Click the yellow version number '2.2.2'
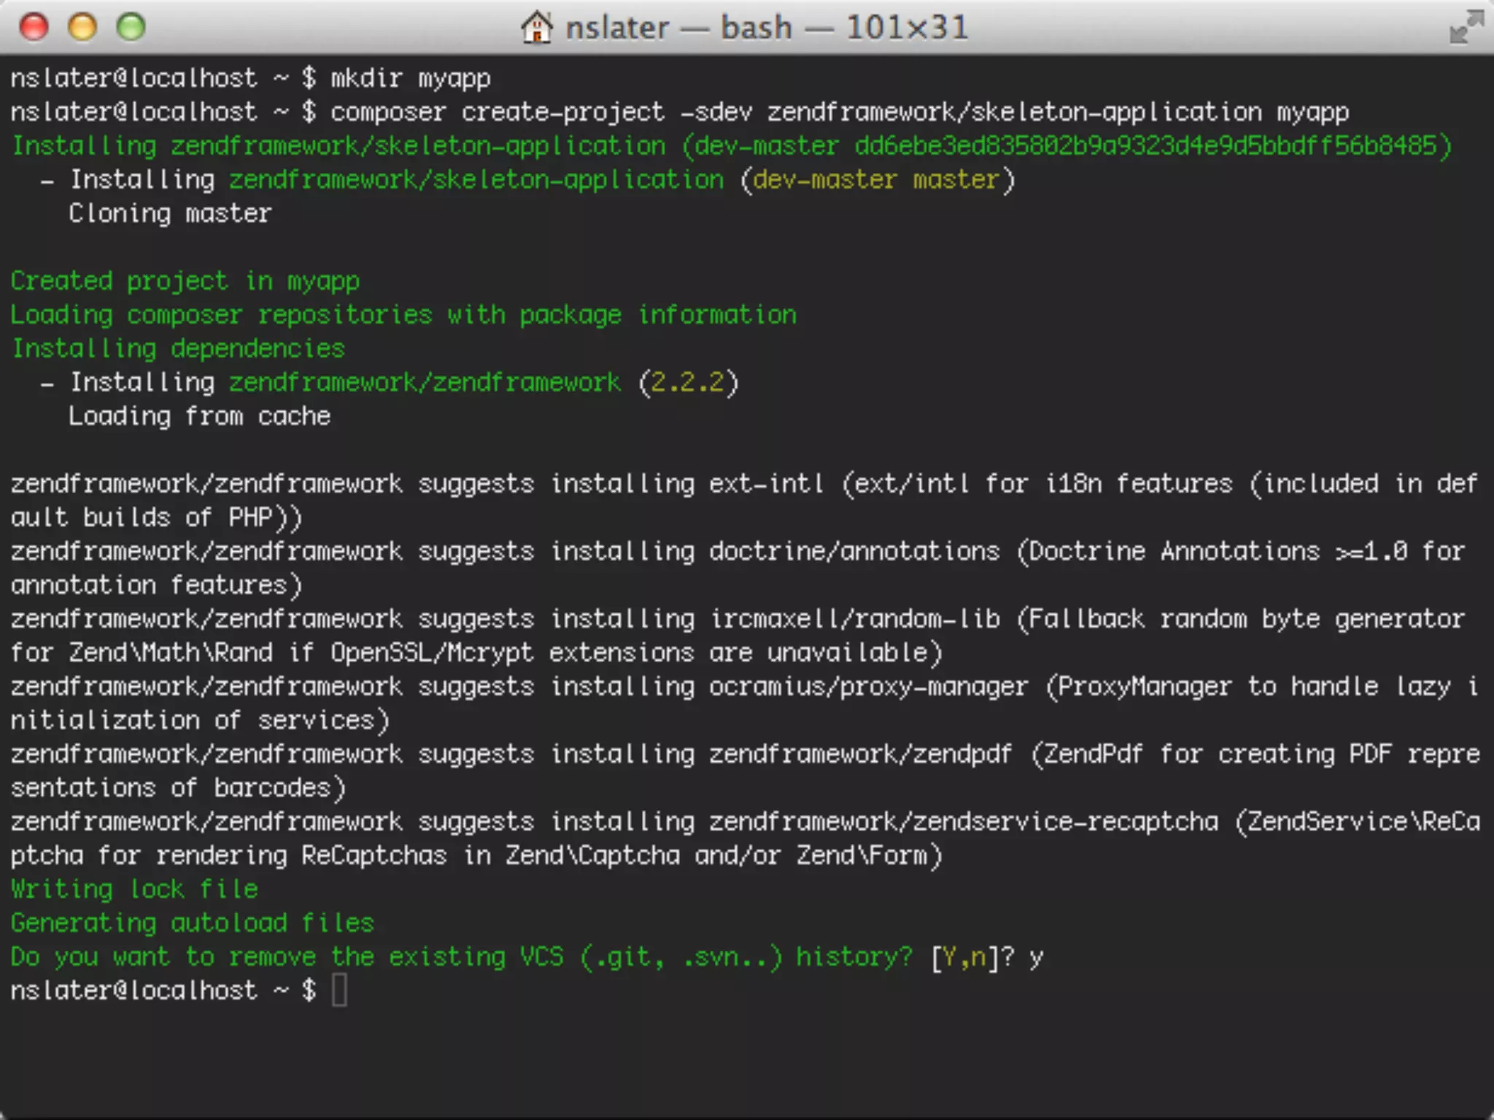 [x=687, y=382]
